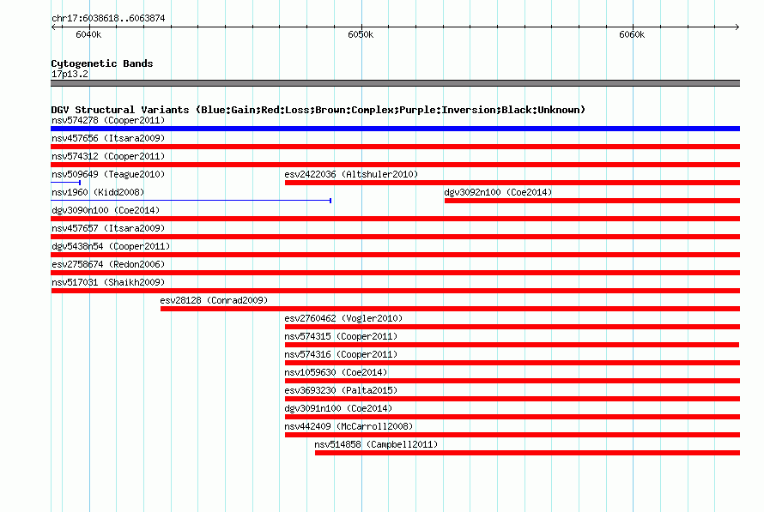Screen dimensions: 764x512
Task: Click the red bar beneath dgv3092n100
Action: tap(592, 201)
